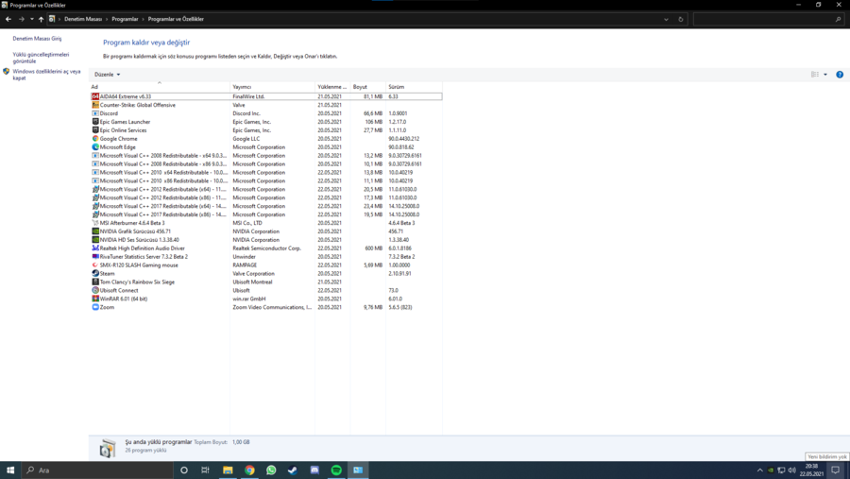The image size is (850, 479).
Task: Click the Google Chrome list icon
Action: coord(95,139)
